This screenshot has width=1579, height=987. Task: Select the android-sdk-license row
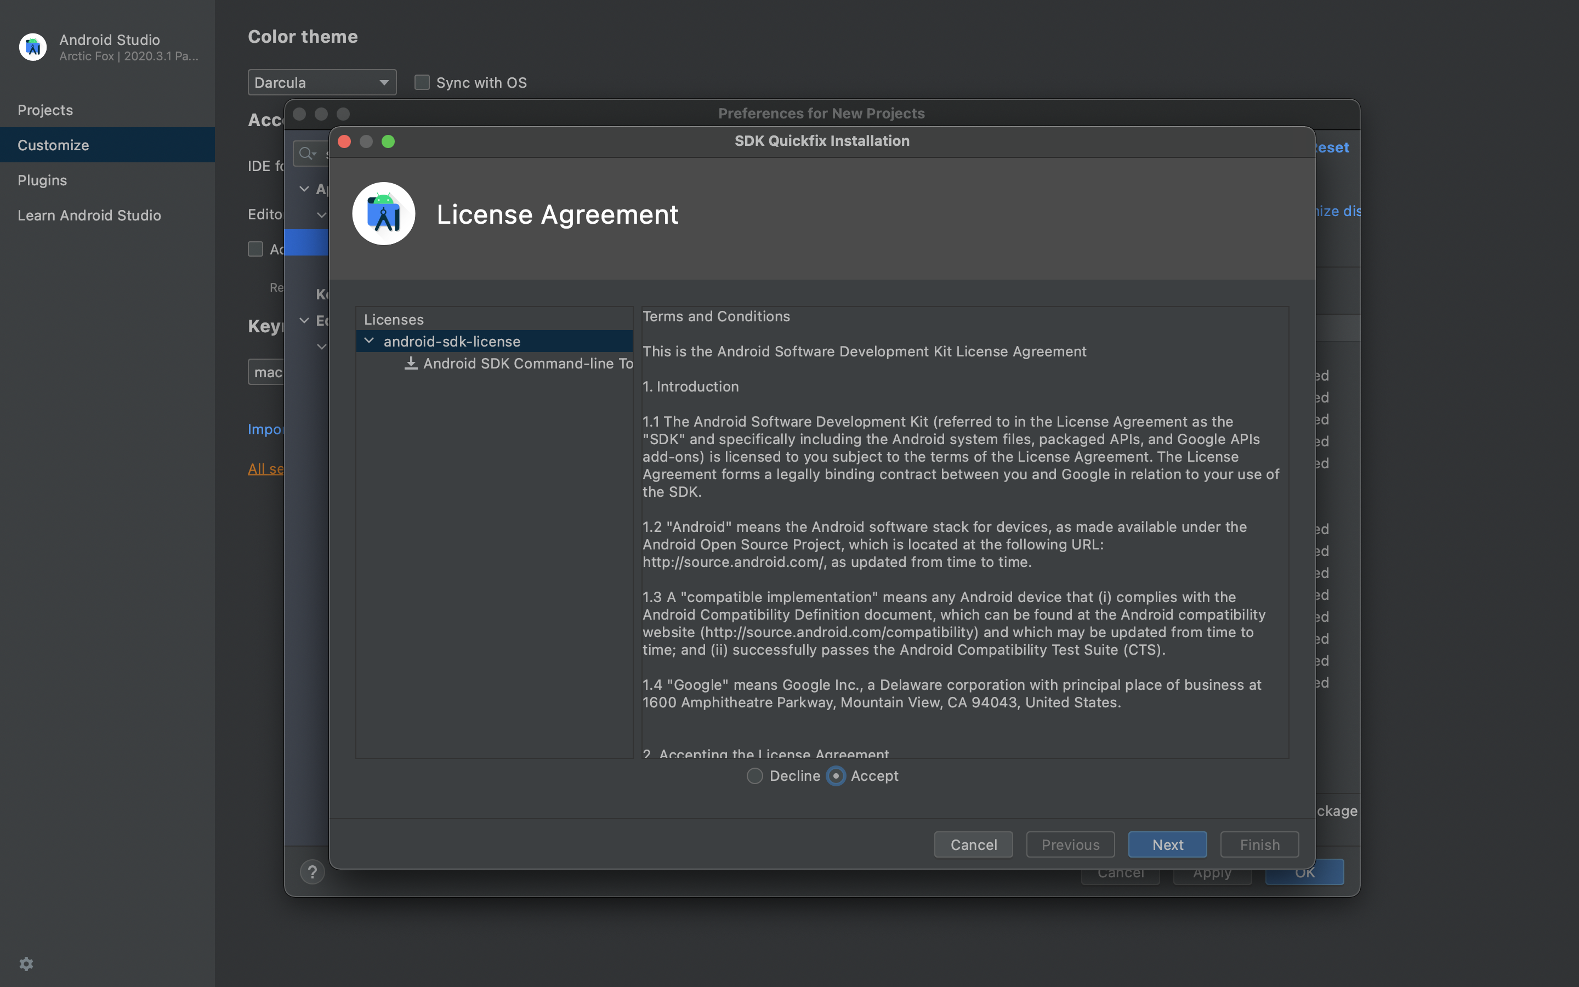494,341
